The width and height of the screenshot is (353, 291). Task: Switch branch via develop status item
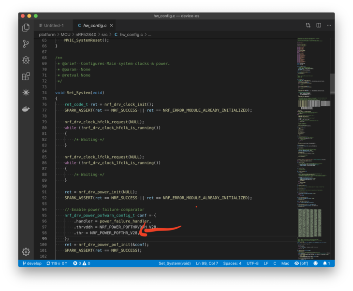point(32,263)
